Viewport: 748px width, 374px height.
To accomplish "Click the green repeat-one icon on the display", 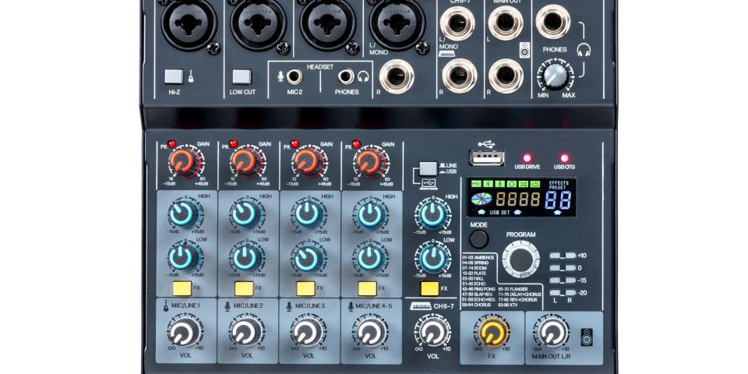I will (x=535, y=184).
